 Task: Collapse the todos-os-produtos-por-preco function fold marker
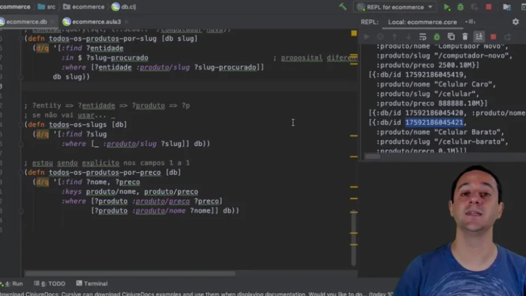(21, 173)
